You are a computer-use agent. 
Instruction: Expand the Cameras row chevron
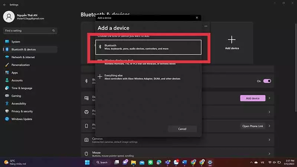pos(269,140)
